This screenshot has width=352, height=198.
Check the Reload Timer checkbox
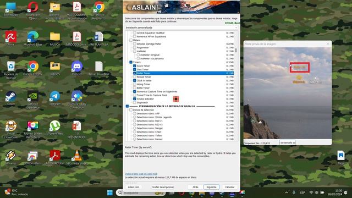(x=134, y=77)
